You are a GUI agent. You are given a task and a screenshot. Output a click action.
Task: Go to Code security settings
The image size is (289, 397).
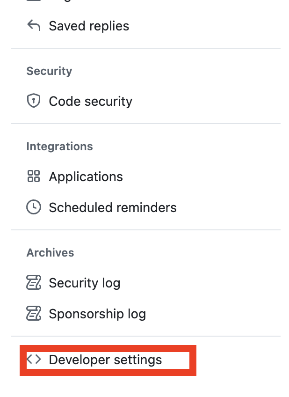[90, 101]
